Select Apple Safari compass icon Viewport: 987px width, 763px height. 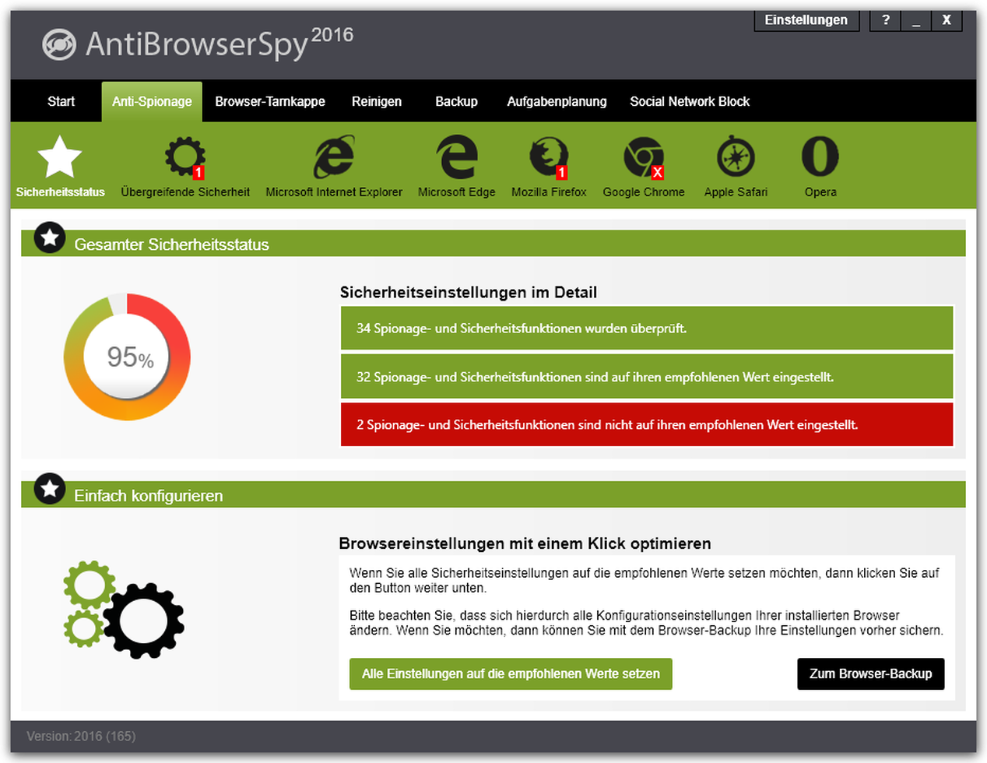[736, 157]
